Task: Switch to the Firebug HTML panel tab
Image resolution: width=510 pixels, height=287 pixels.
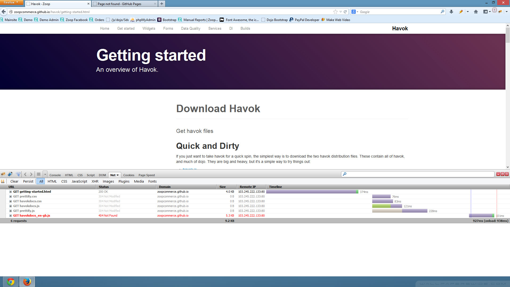Action: 69,175
